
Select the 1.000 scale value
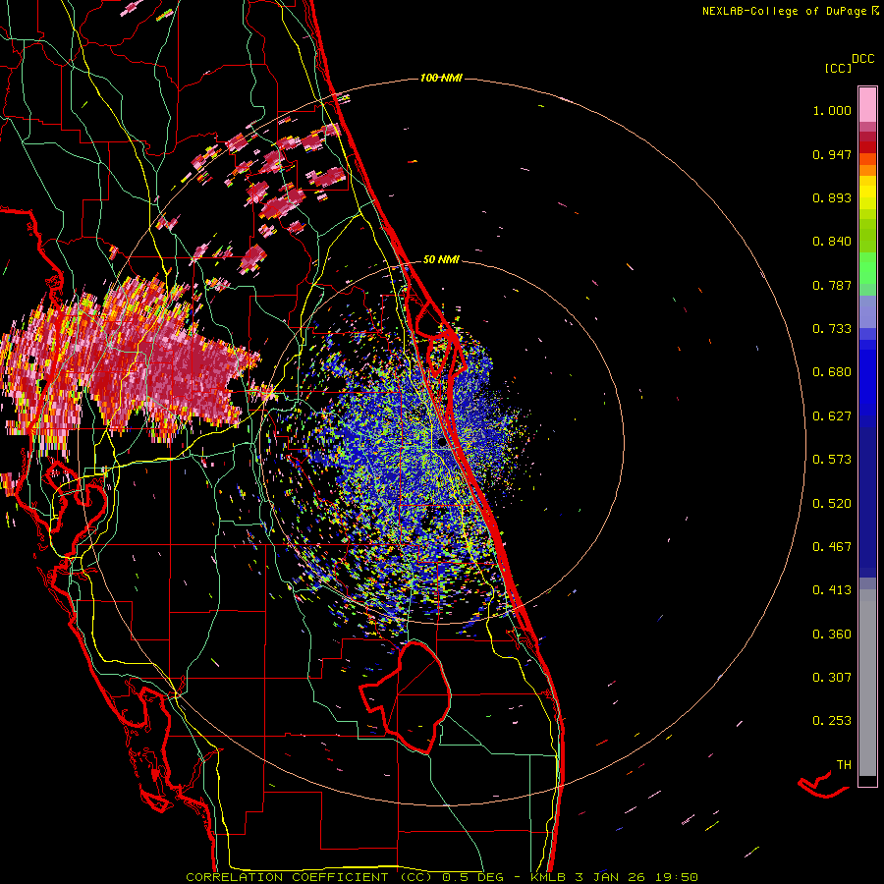click(x=832, y=110)
